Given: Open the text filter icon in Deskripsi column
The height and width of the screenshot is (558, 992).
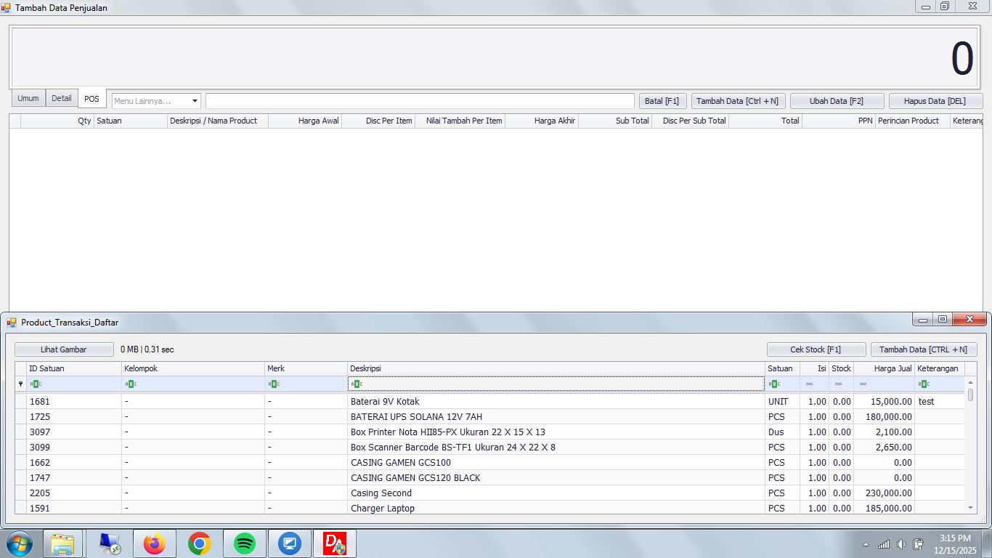Looking at the screenshot, I should click(355, 384).
